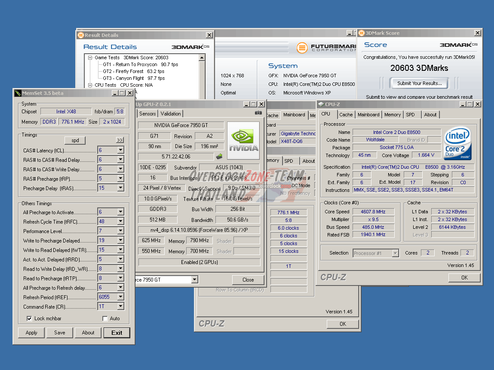Switch to the Cache tab in front CPU-Z
This screenshot has height=370, width=494.
click(x=346, y=115)
